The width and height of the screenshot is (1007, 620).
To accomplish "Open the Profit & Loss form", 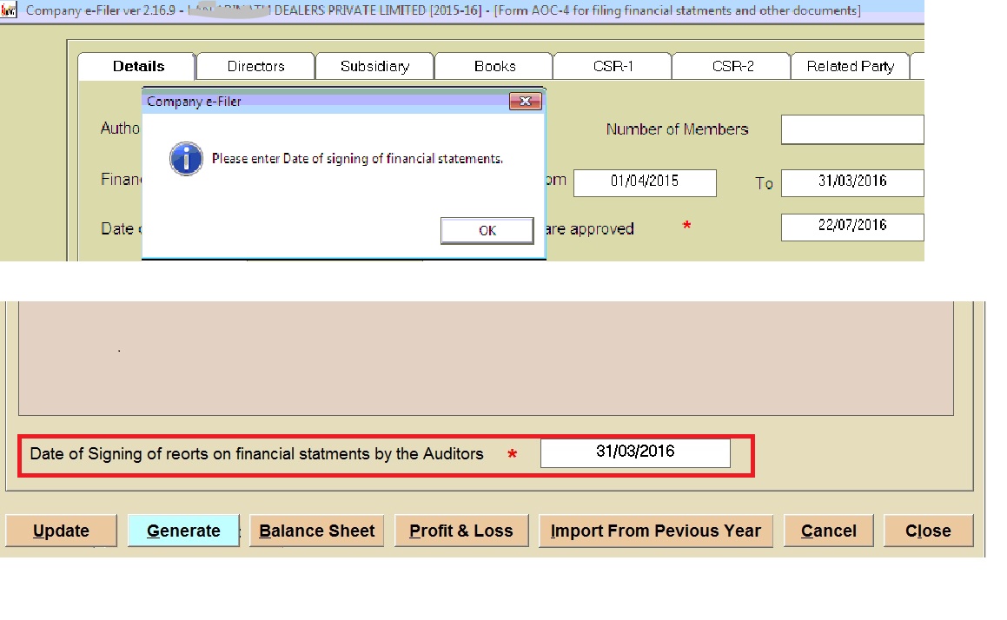I will tap(461, 531).
